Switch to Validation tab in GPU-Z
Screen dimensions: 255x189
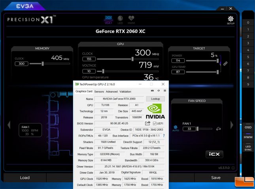(x=125, y=92)
